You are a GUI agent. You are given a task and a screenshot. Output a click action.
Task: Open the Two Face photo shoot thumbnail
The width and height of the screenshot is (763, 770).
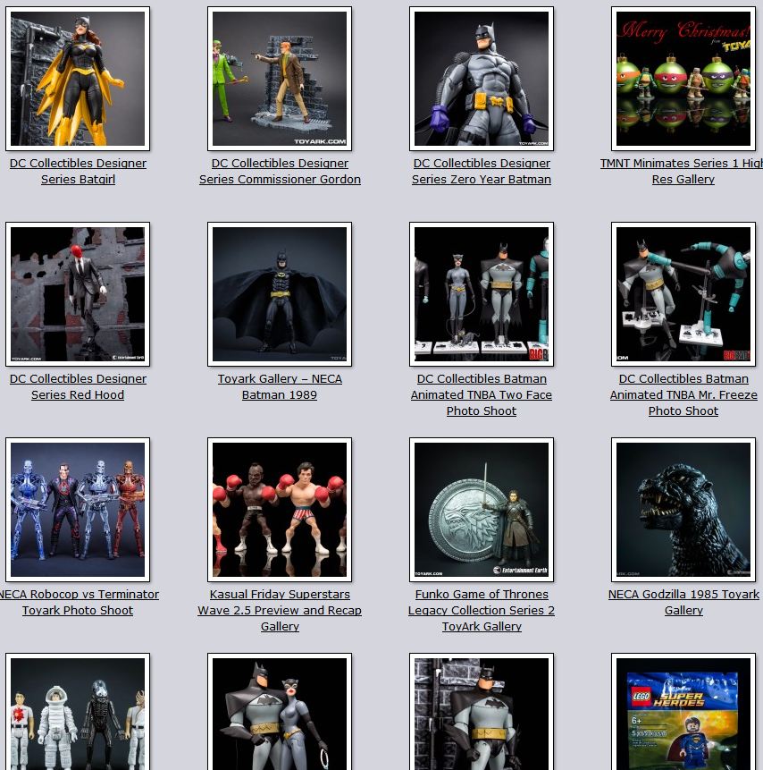pyautogui.click(x=482, y=294)
